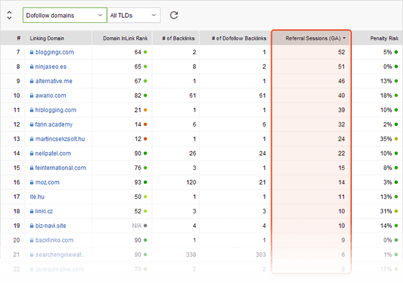Select the referral sessions cell showing 52

pos(341,52)
